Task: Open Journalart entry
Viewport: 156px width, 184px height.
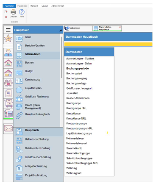Action: click(x=72, y=93)
